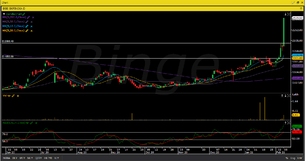
Task: Maximize the RSI pane expand icon
Action: point(289,123)
